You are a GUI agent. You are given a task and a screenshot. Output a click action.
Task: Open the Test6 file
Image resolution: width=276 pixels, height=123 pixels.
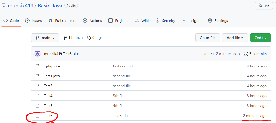tap(48, 116)
